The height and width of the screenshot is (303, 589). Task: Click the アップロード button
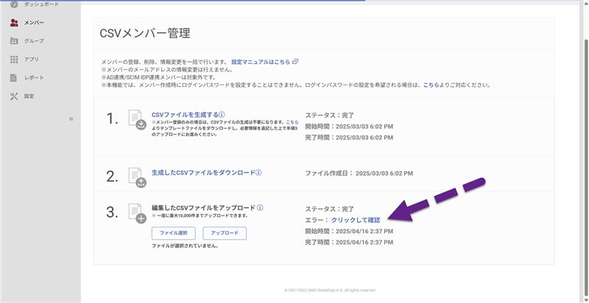point(225,233)
